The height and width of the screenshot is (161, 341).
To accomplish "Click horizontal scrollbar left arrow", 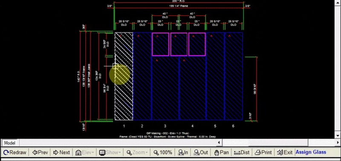I will point(219,143).
